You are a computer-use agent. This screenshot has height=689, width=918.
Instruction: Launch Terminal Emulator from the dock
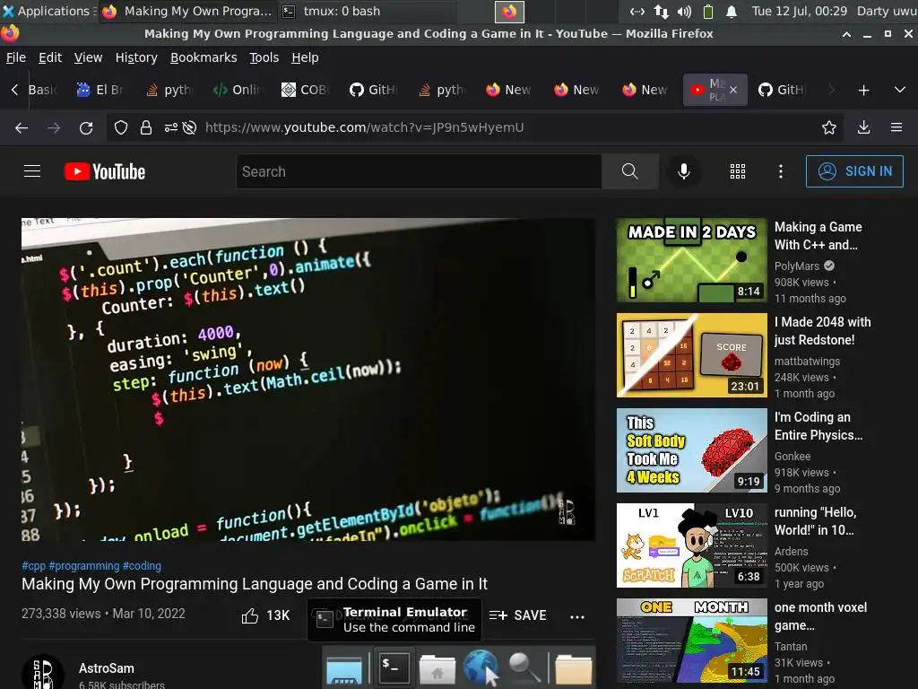(x=393, y=667)
